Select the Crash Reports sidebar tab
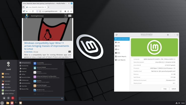 (x=121, y=60)
